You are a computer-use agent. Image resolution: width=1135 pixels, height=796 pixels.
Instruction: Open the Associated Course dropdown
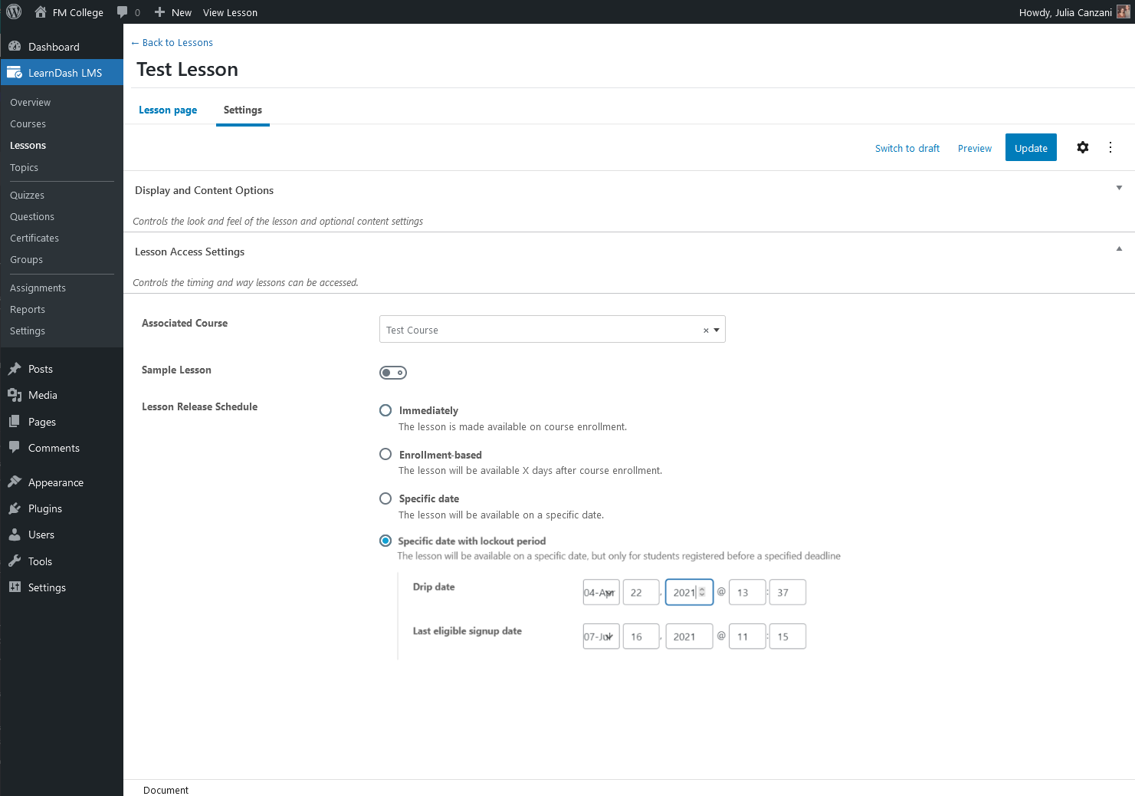pos(716,329)
